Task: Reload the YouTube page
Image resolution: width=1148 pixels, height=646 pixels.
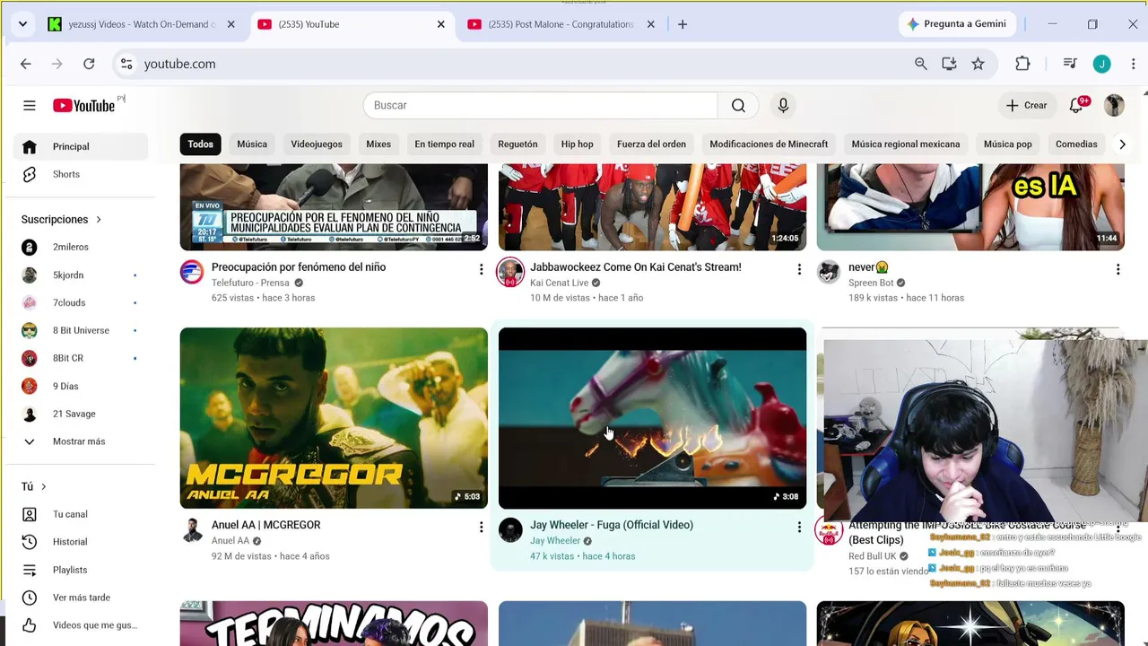Action: coord(89,64)
